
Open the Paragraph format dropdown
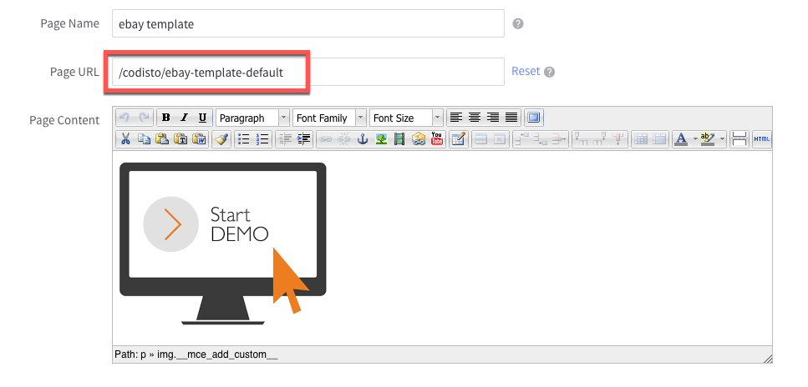point(252,118)
